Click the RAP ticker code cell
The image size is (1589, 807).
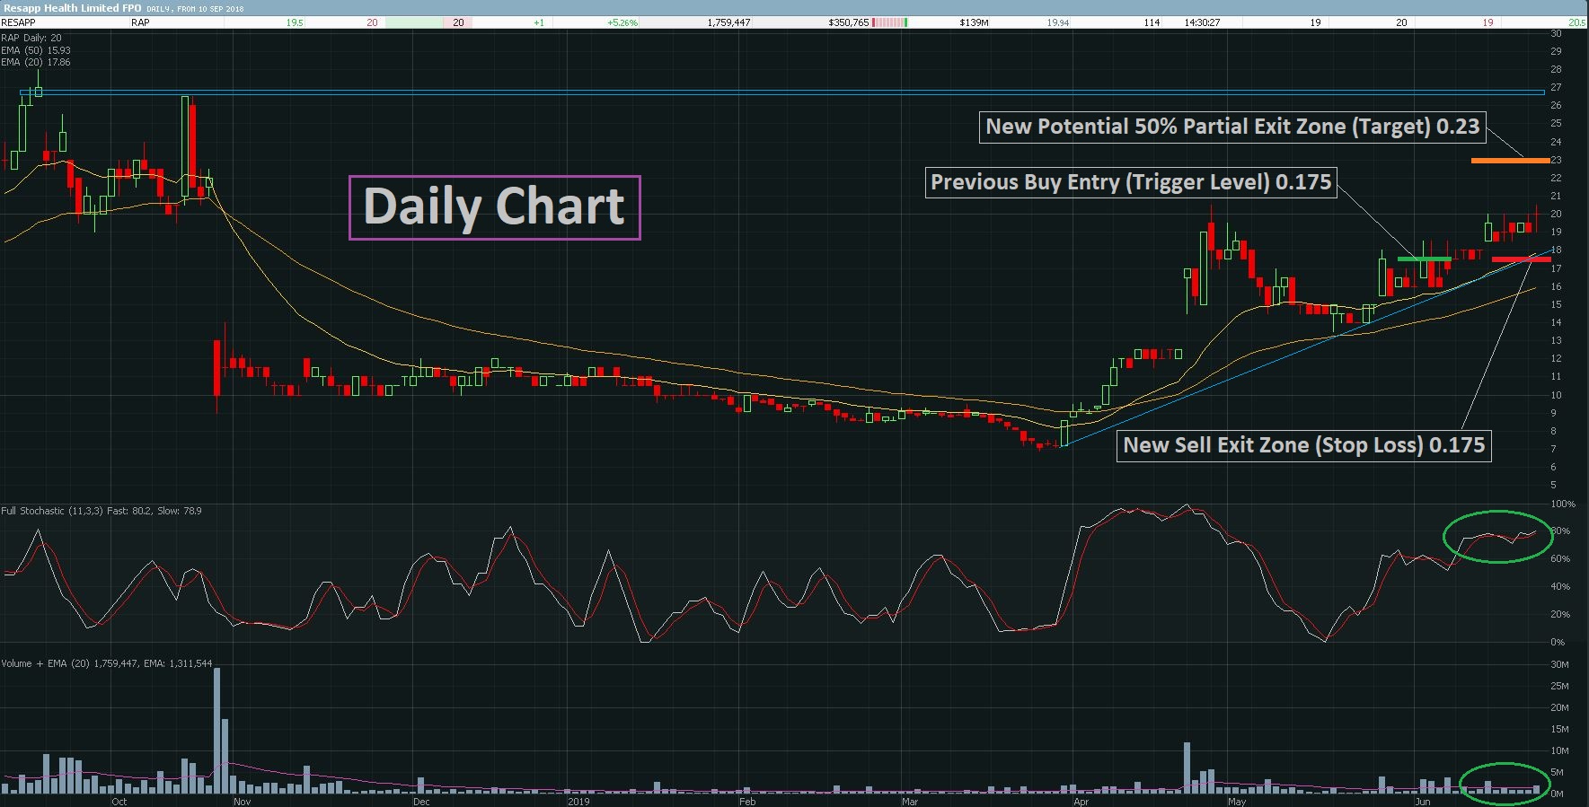[140, 22]
